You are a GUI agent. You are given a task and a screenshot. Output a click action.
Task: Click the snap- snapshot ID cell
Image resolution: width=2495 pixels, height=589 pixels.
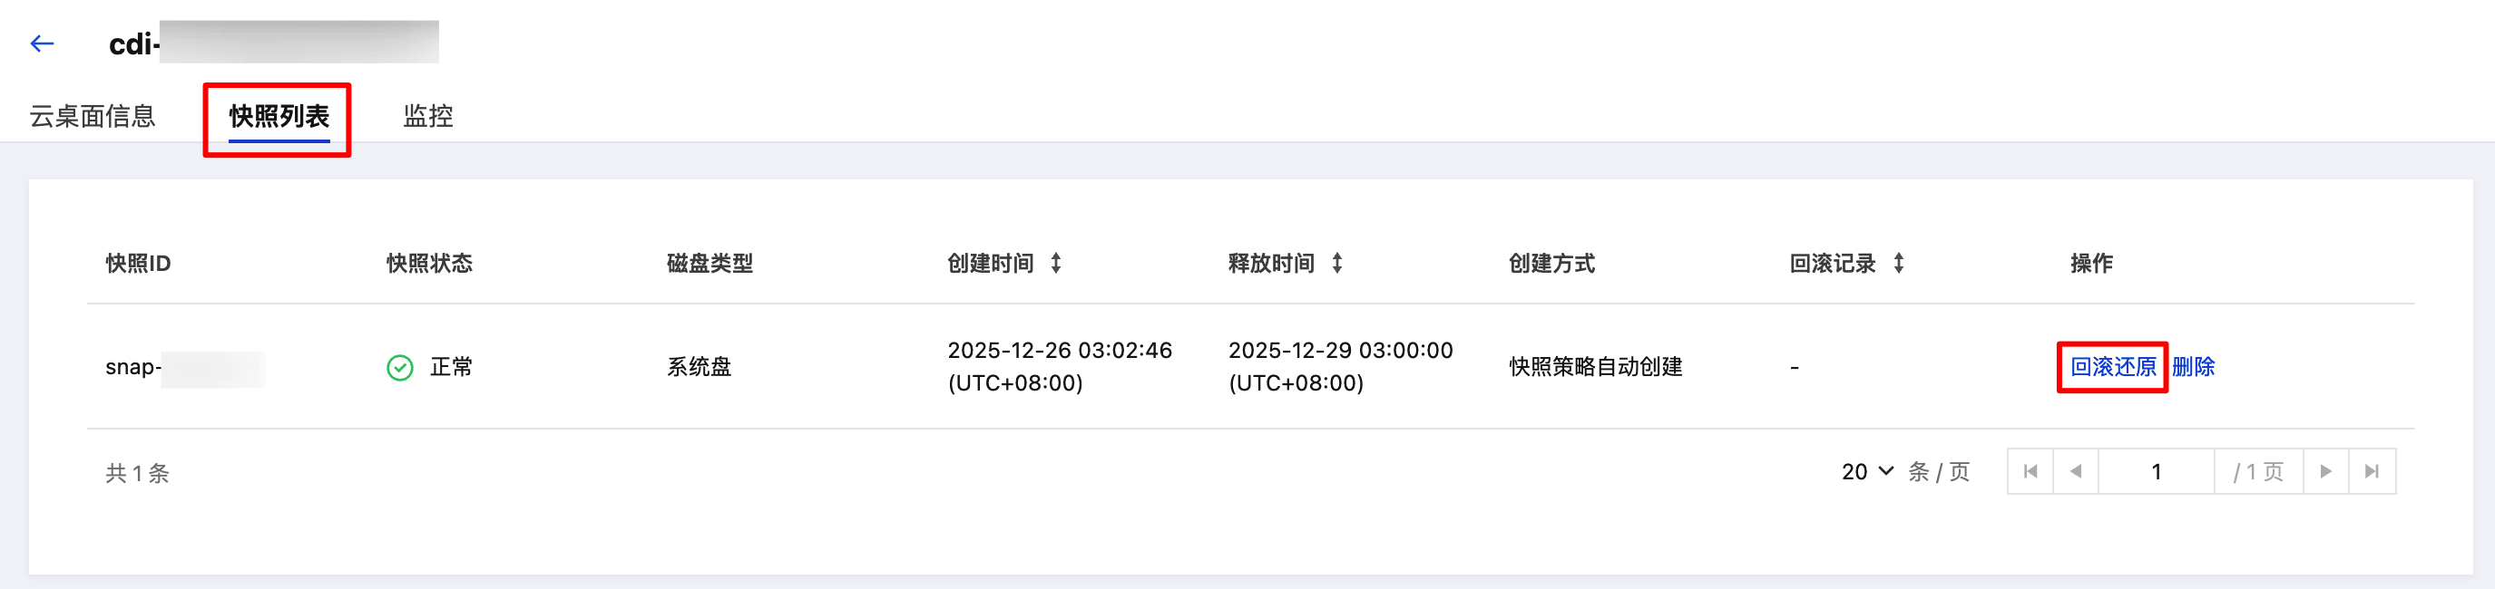(x=133, y=368)
